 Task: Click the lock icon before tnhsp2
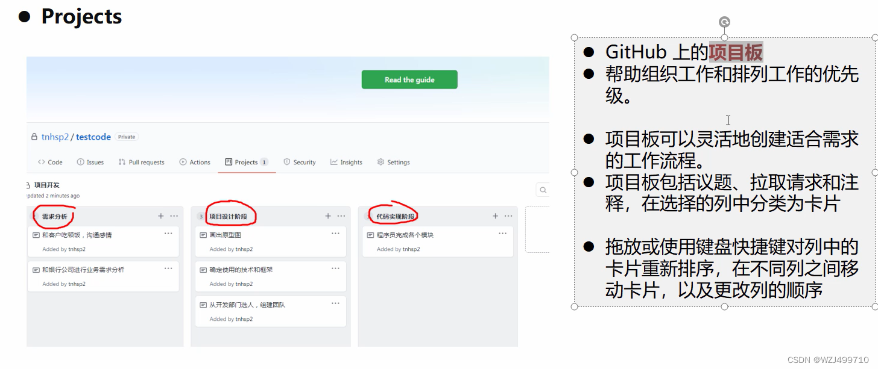click(x=34, y=137)
